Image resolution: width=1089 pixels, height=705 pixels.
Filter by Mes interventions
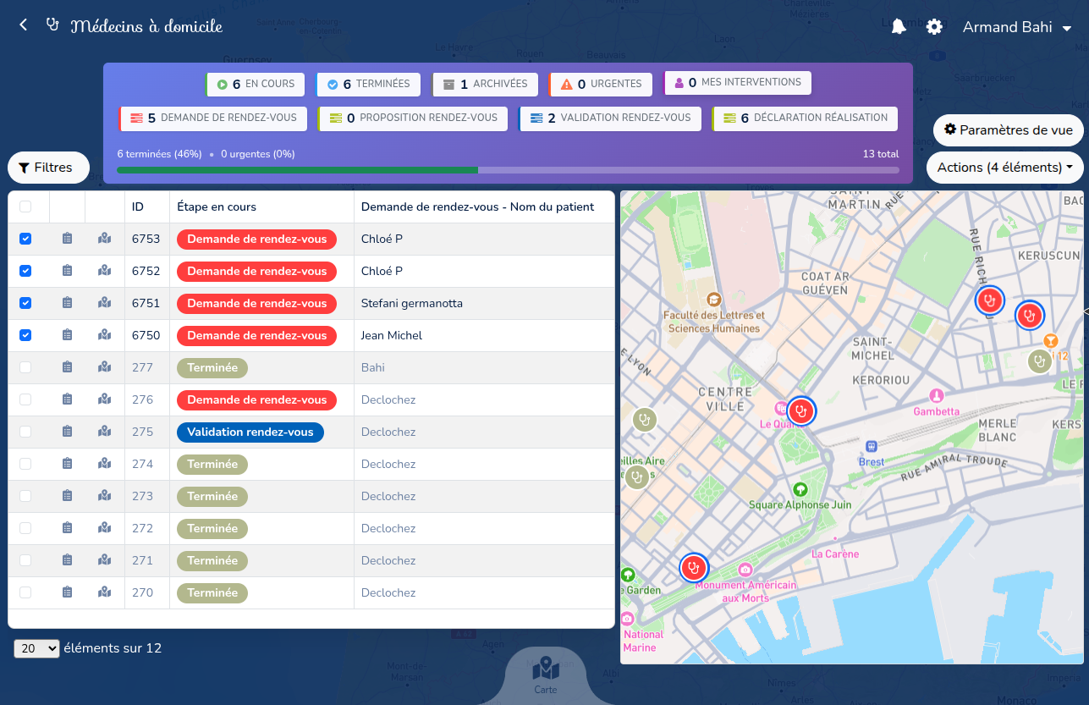(x=737, y=83)
